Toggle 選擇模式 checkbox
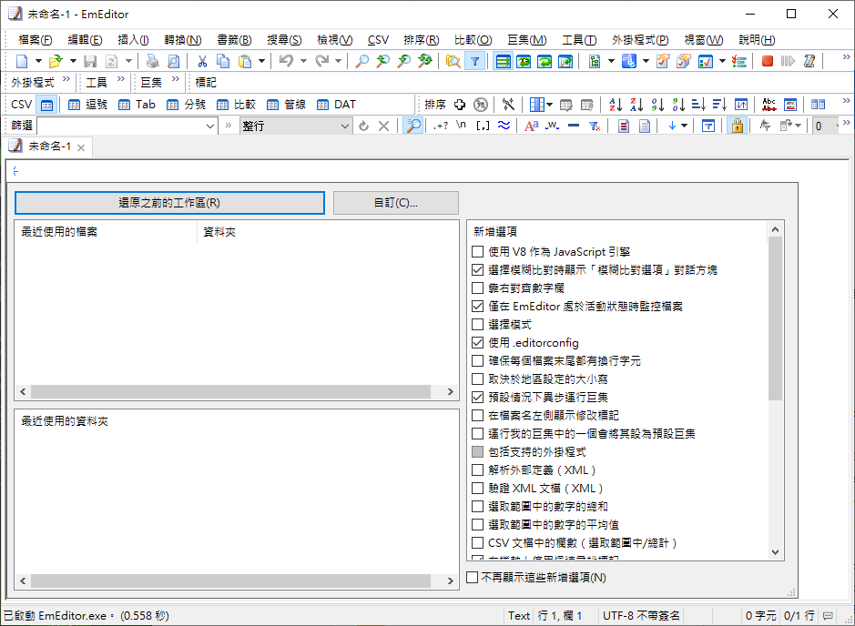 click(x=478, y=324)
